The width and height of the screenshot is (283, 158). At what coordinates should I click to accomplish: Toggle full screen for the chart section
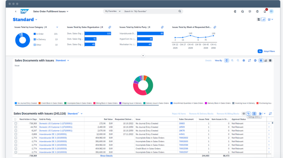click(249, 60)
